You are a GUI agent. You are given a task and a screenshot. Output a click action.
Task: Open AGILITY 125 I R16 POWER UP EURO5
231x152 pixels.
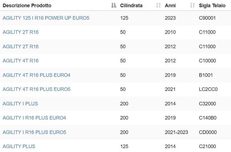point(46,18)
